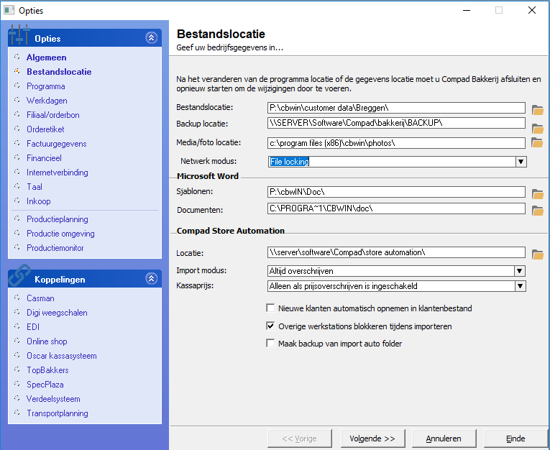Collapse the Opties panel section
The height and width of the screenshot is (450, 550).
click(151, 37)
